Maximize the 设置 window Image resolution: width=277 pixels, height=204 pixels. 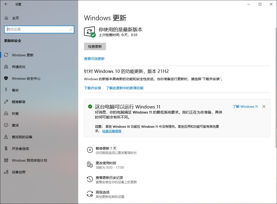click(x=260, y=4)
